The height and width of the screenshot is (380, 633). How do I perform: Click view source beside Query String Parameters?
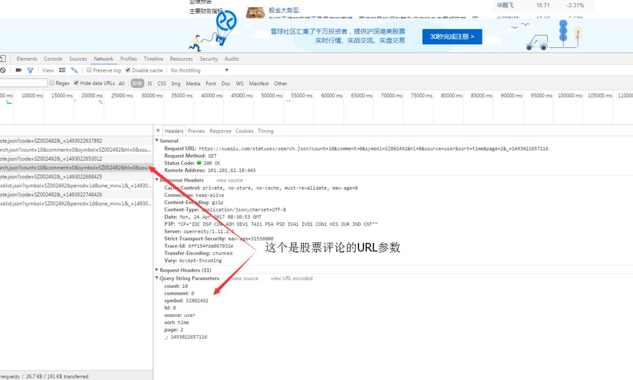coord(245,278)
